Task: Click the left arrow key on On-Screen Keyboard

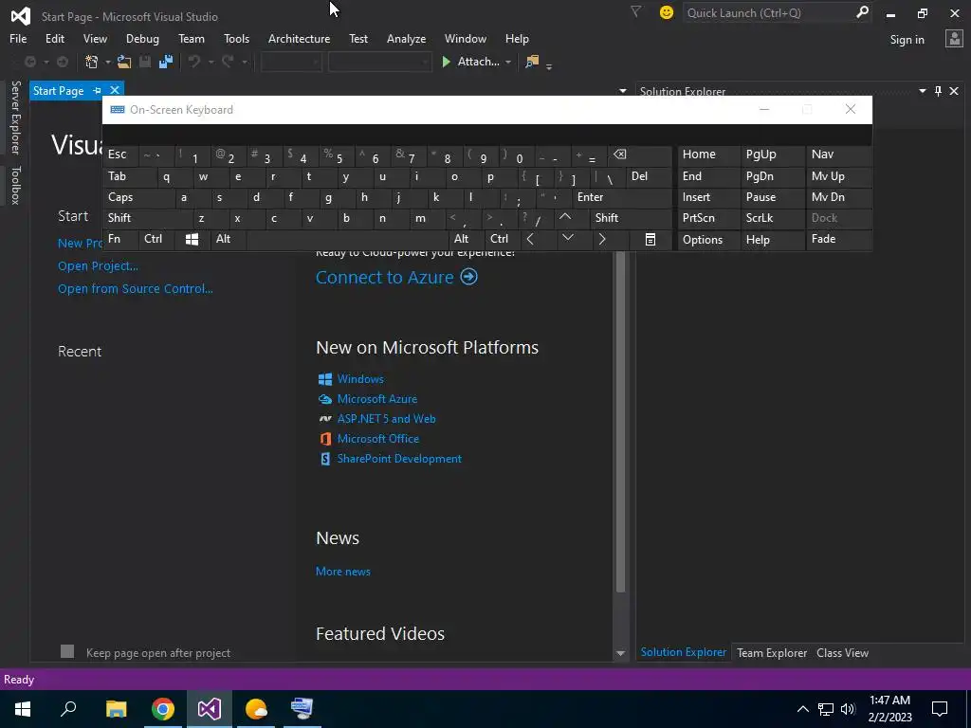Action: tap(530, 239)
